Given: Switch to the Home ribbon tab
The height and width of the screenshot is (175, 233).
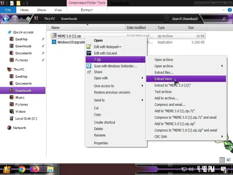Looking at the screenshot, I should pyautogui.click(x=24, y=10).
